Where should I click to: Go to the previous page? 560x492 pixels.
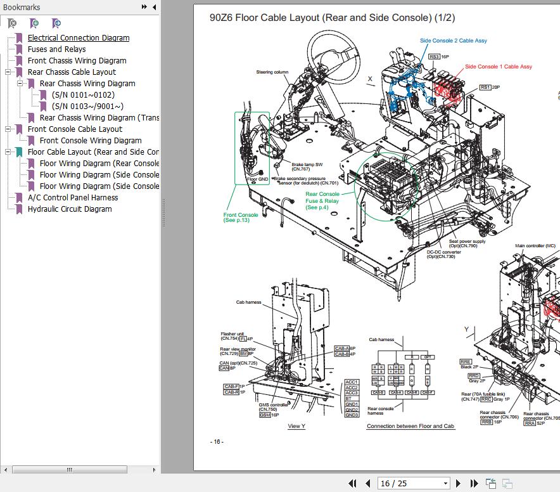click(369, 484)
